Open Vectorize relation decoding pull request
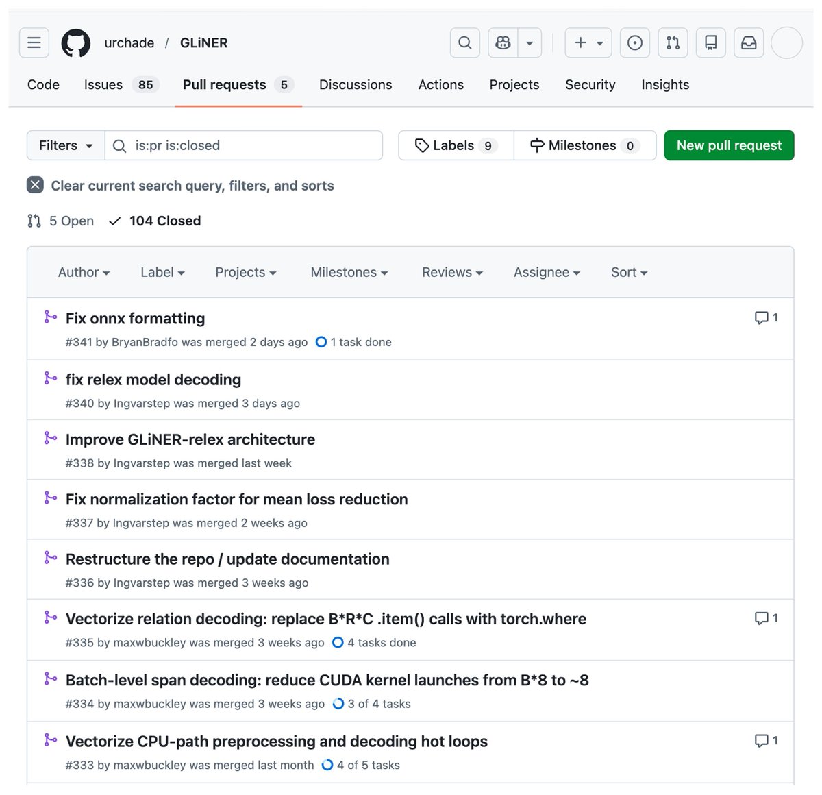 pos(326,619)
